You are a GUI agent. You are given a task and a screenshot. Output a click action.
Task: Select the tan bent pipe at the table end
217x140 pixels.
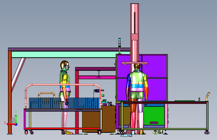point(207,96)
